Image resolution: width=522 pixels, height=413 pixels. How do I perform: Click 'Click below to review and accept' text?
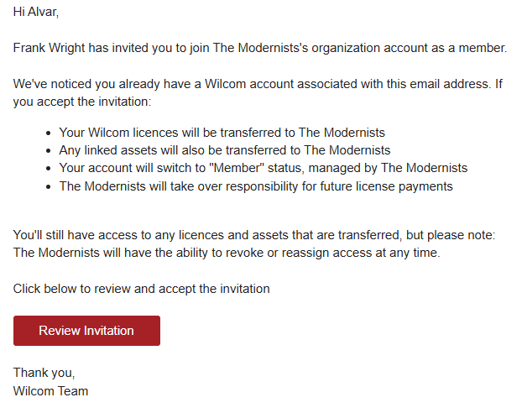click(142, 289)
